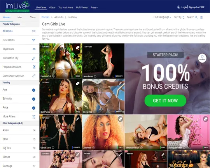This screenshot has width=210, height=168.
Task: Open the Sort By selector
Action: [179, 17]
